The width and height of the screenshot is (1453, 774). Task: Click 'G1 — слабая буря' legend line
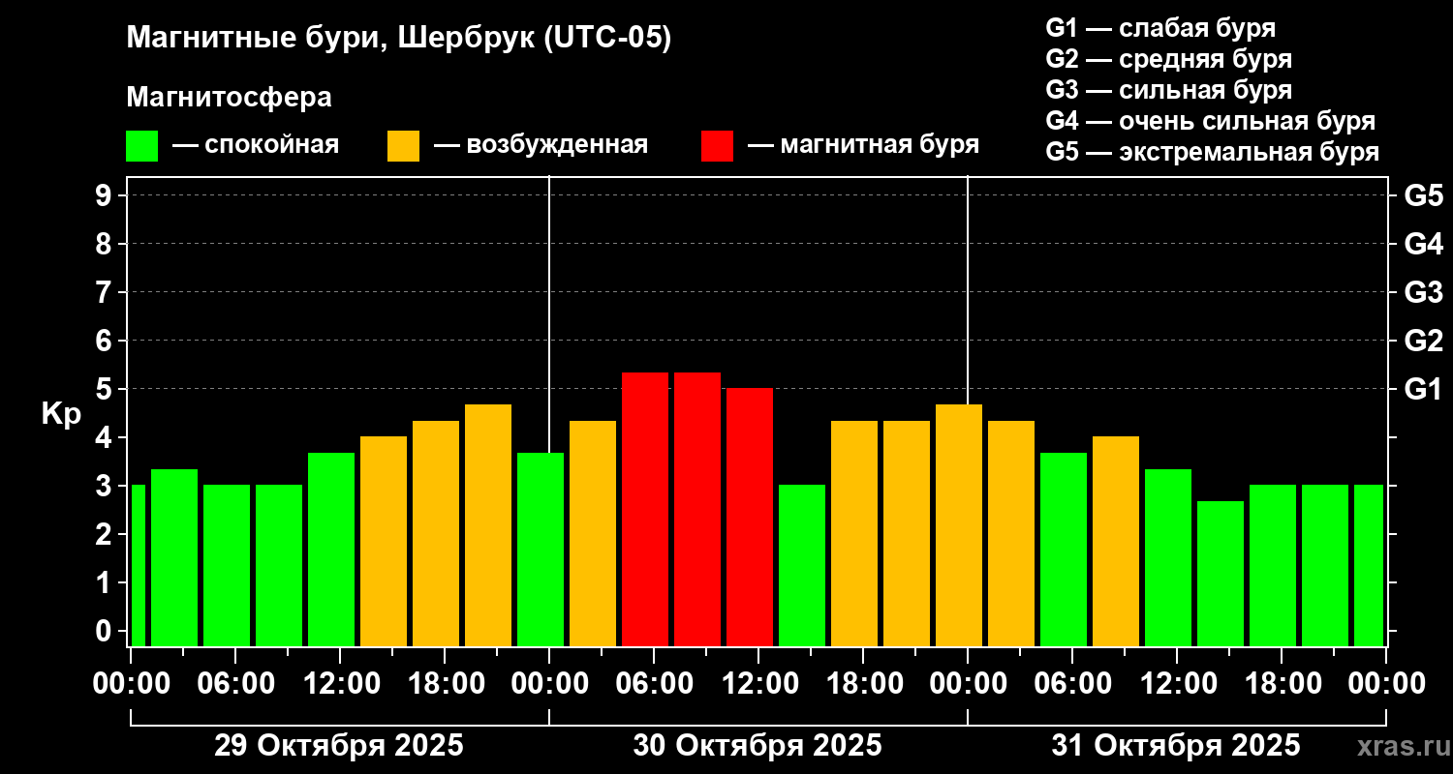(1160, 28)
